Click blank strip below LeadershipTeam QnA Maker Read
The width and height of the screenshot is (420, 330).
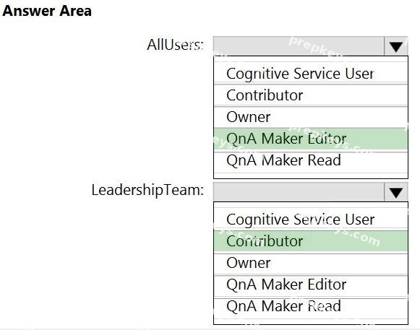coord(311,321)
